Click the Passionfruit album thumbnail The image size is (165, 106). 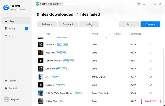point(41,44)
